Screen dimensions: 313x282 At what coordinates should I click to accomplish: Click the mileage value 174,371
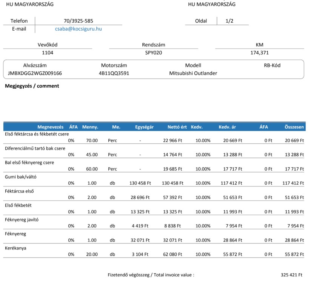coord(259,53)
